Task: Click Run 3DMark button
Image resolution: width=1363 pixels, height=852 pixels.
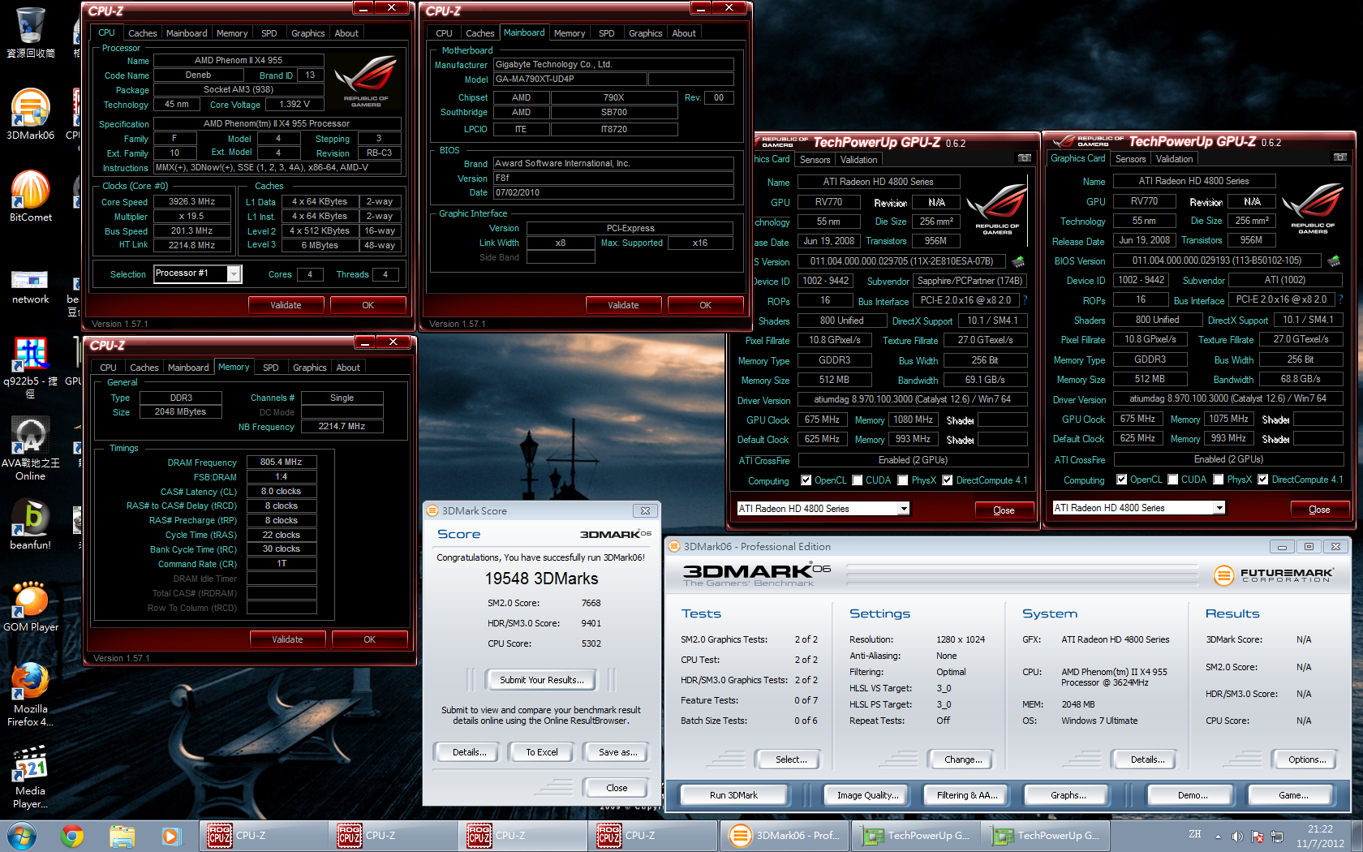Action: [x=733, y=795]
